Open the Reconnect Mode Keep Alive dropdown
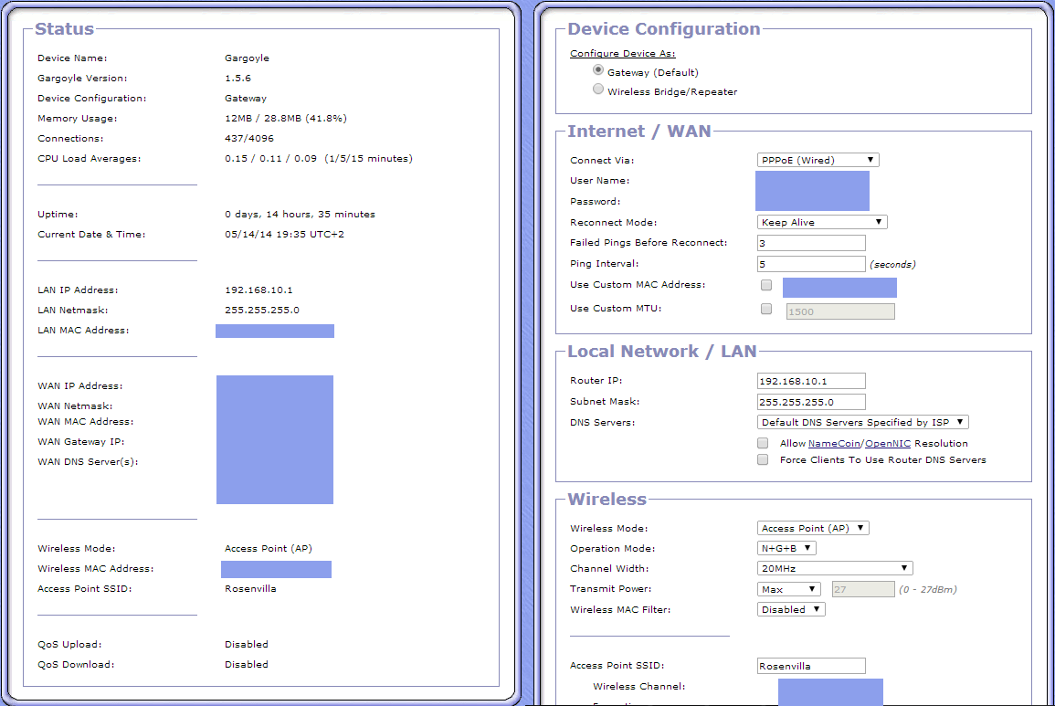 (821, 222)
